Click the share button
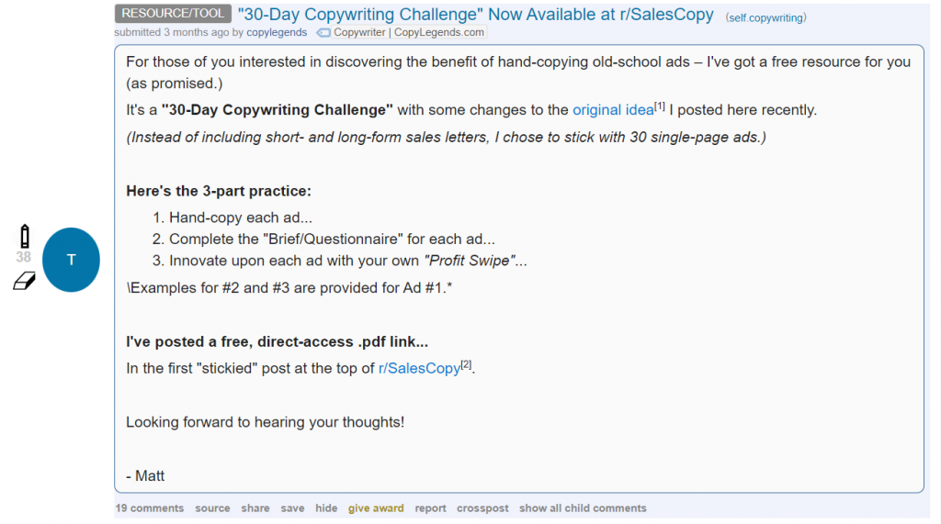Image resolution: width=941 pixels, height=524 pixels. [255, 507]
